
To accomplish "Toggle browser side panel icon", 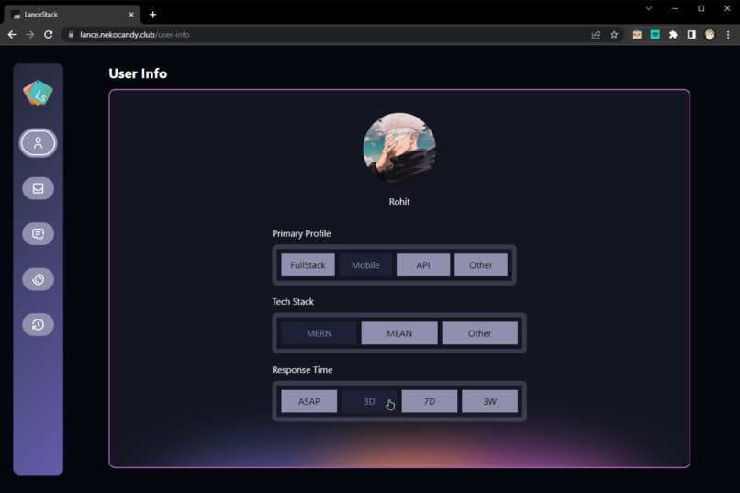I will coord(691,35).
